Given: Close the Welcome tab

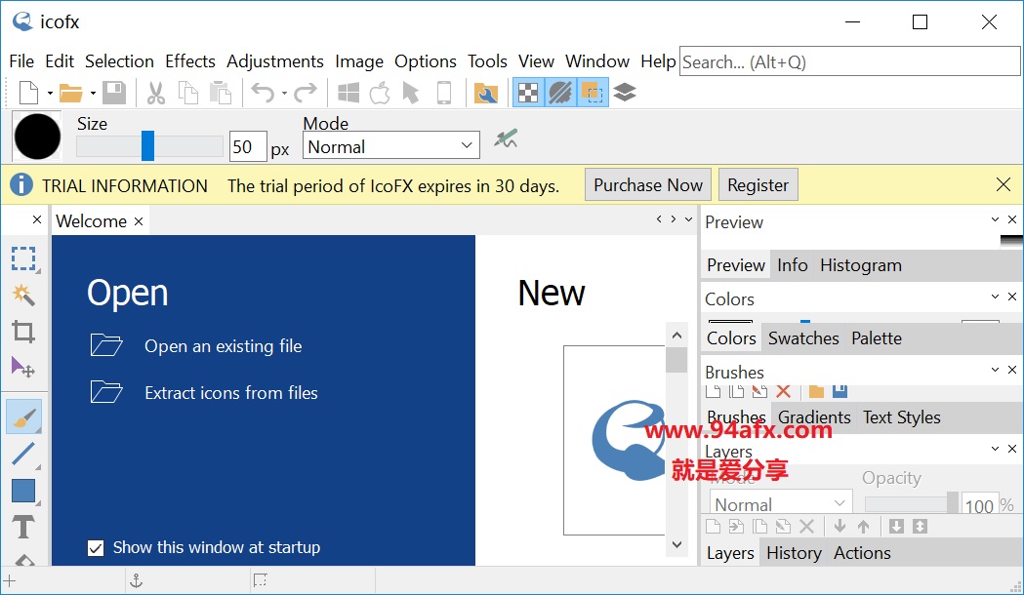Looking at the screenshot, I should coord(139,221).
